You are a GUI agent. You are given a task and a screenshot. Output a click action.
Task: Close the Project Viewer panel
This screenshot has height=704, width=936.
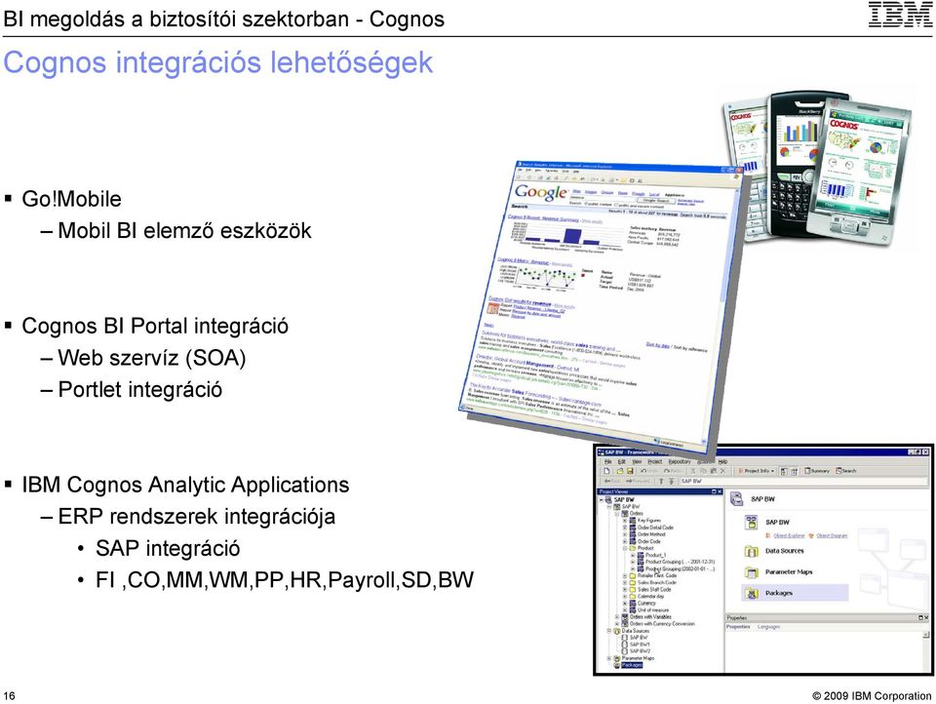coord(720,491)
